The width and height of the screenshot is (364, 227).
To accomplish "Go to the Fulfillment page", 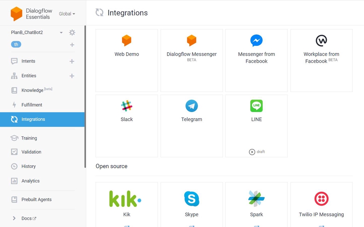I will 32,105.
